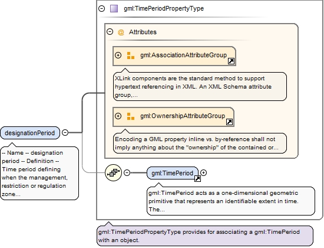Select the gml:TimePeriod element
Image resolution: width=324 pixels, height=248 pixels.
173,173
